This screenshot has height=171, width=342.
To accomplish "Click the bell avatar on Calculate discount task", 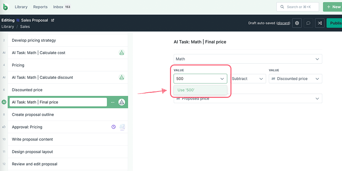I will (122, 77).
